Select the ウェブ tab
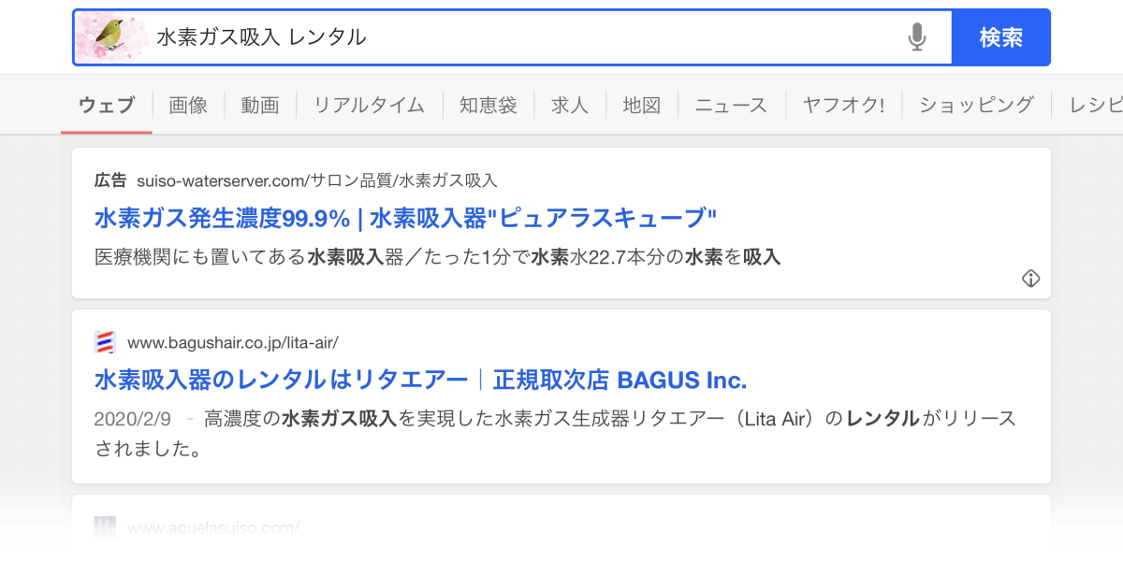 tap(107, 106)
